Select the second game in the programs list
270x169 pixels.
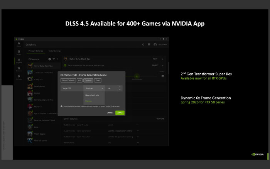click(x=44, y=73)
